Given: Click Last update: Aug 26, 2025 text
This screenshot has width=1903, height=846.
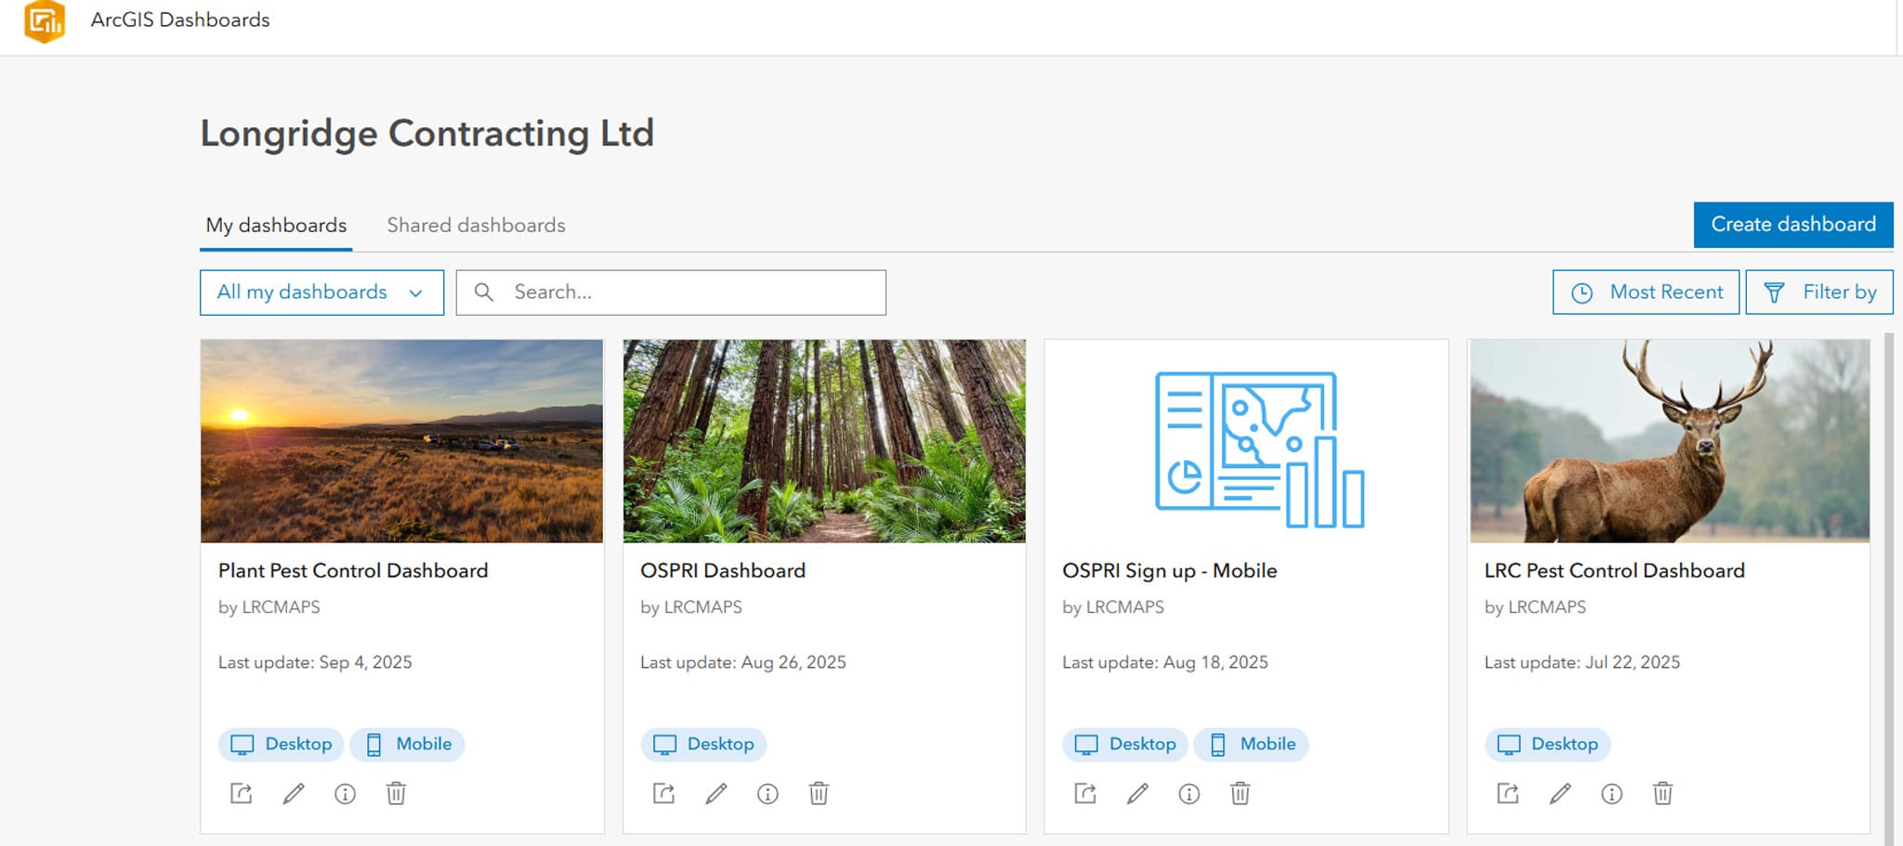Looking at the screenshot, I should click(x=743, y=662).
